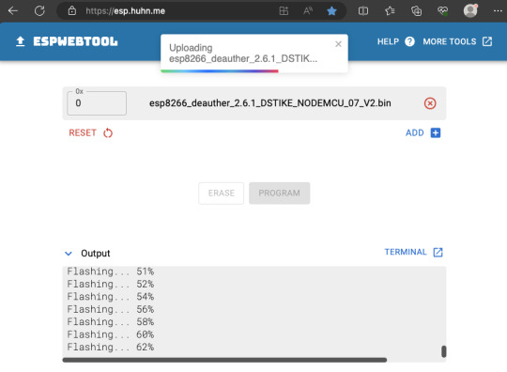Open split screen view icon
Viewport: 507px width, 372px height.
pyautogui.click(x=363, y=11)
